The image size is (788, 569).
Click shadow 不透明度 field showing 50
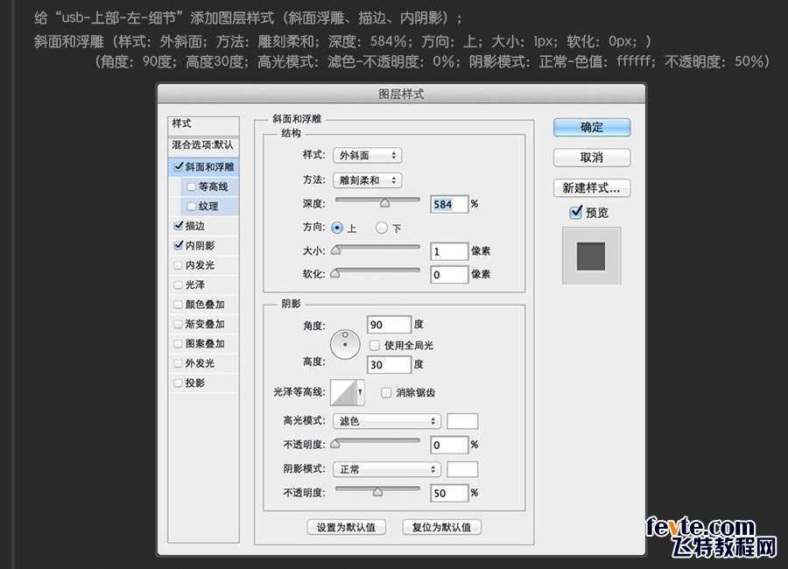tap(449, 493)
